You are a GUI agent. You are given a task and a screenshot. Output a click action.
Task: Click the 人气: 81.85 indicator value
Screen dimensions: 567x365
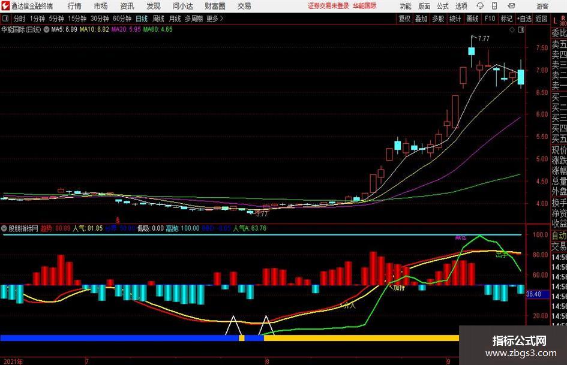(88, 228)
